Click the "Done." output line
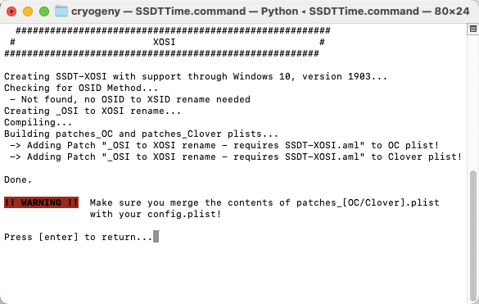This screenshot has height=304, width=479. (x=18, y=179)
